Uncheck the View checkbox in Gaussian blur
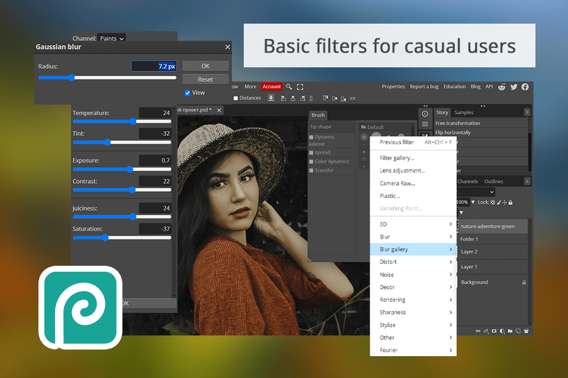 (188, 93)
